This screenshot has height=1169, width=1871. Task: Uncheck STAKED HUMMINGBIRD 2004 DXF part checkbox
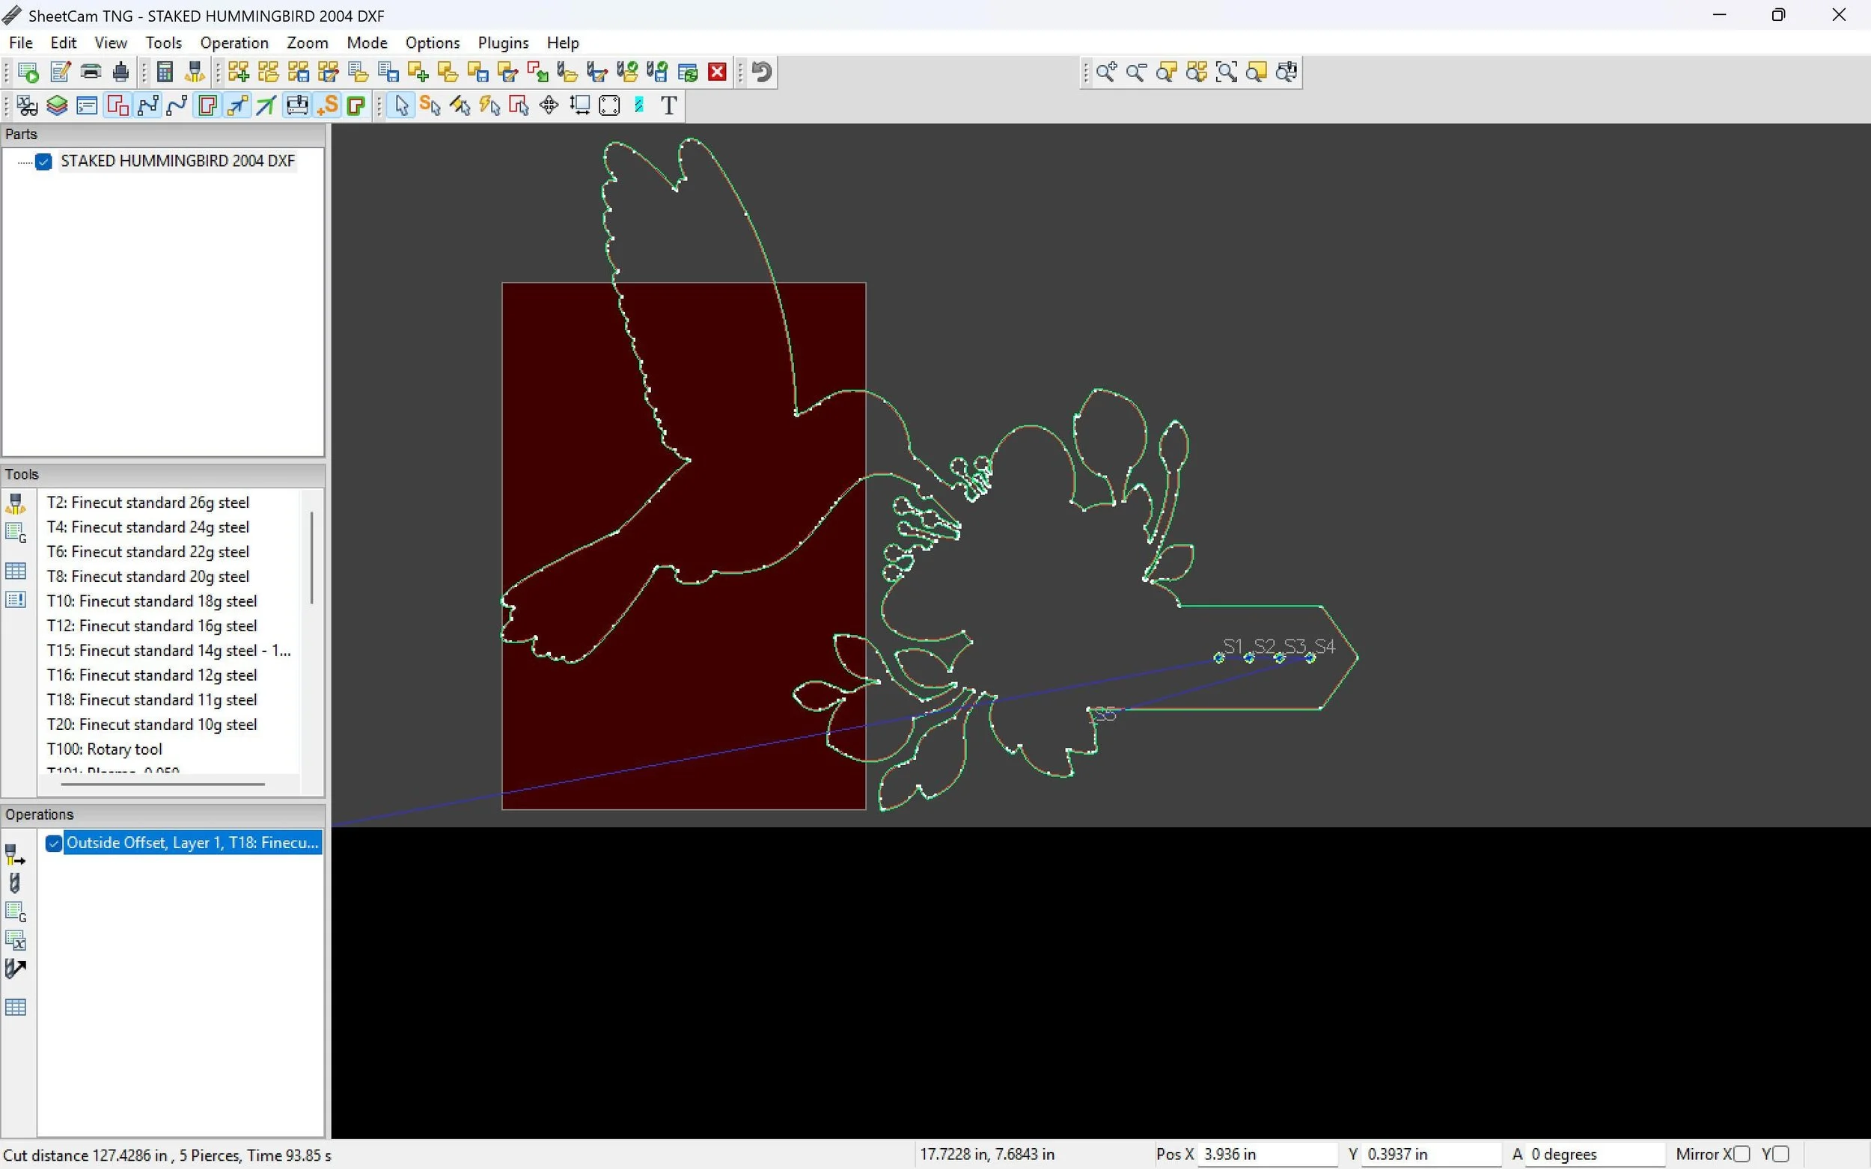click(43, 161)
